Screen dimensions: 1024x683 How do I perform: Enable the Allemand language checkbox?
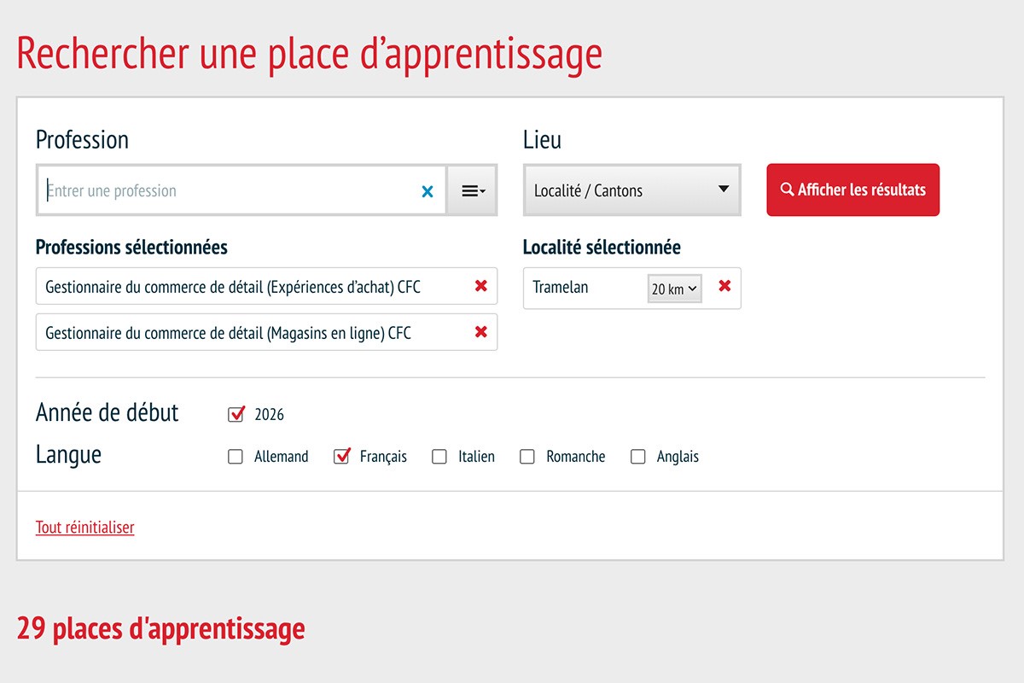(x=236, y=457)
